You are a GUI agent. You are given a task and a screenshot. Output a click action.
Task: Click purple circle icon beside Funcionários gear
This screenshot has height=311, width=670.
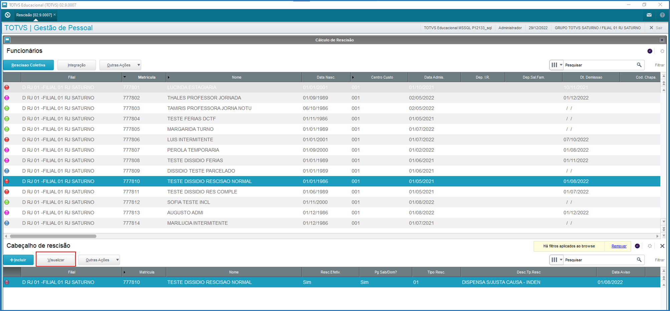(650, 51)
